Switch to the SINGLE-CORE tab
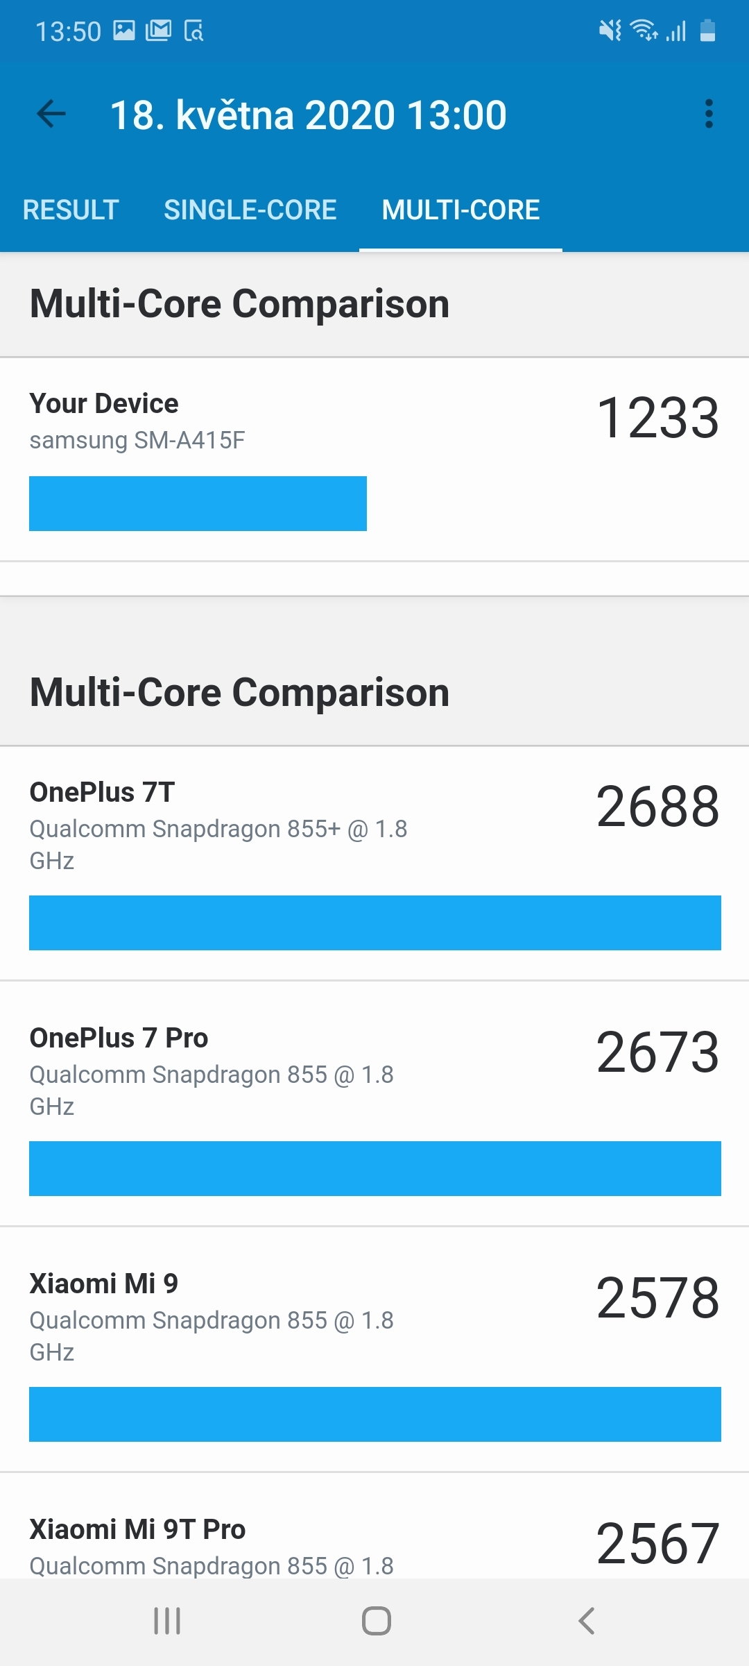Image resolution: width=749 pixels, height=1666 pixels. (250, 210)
